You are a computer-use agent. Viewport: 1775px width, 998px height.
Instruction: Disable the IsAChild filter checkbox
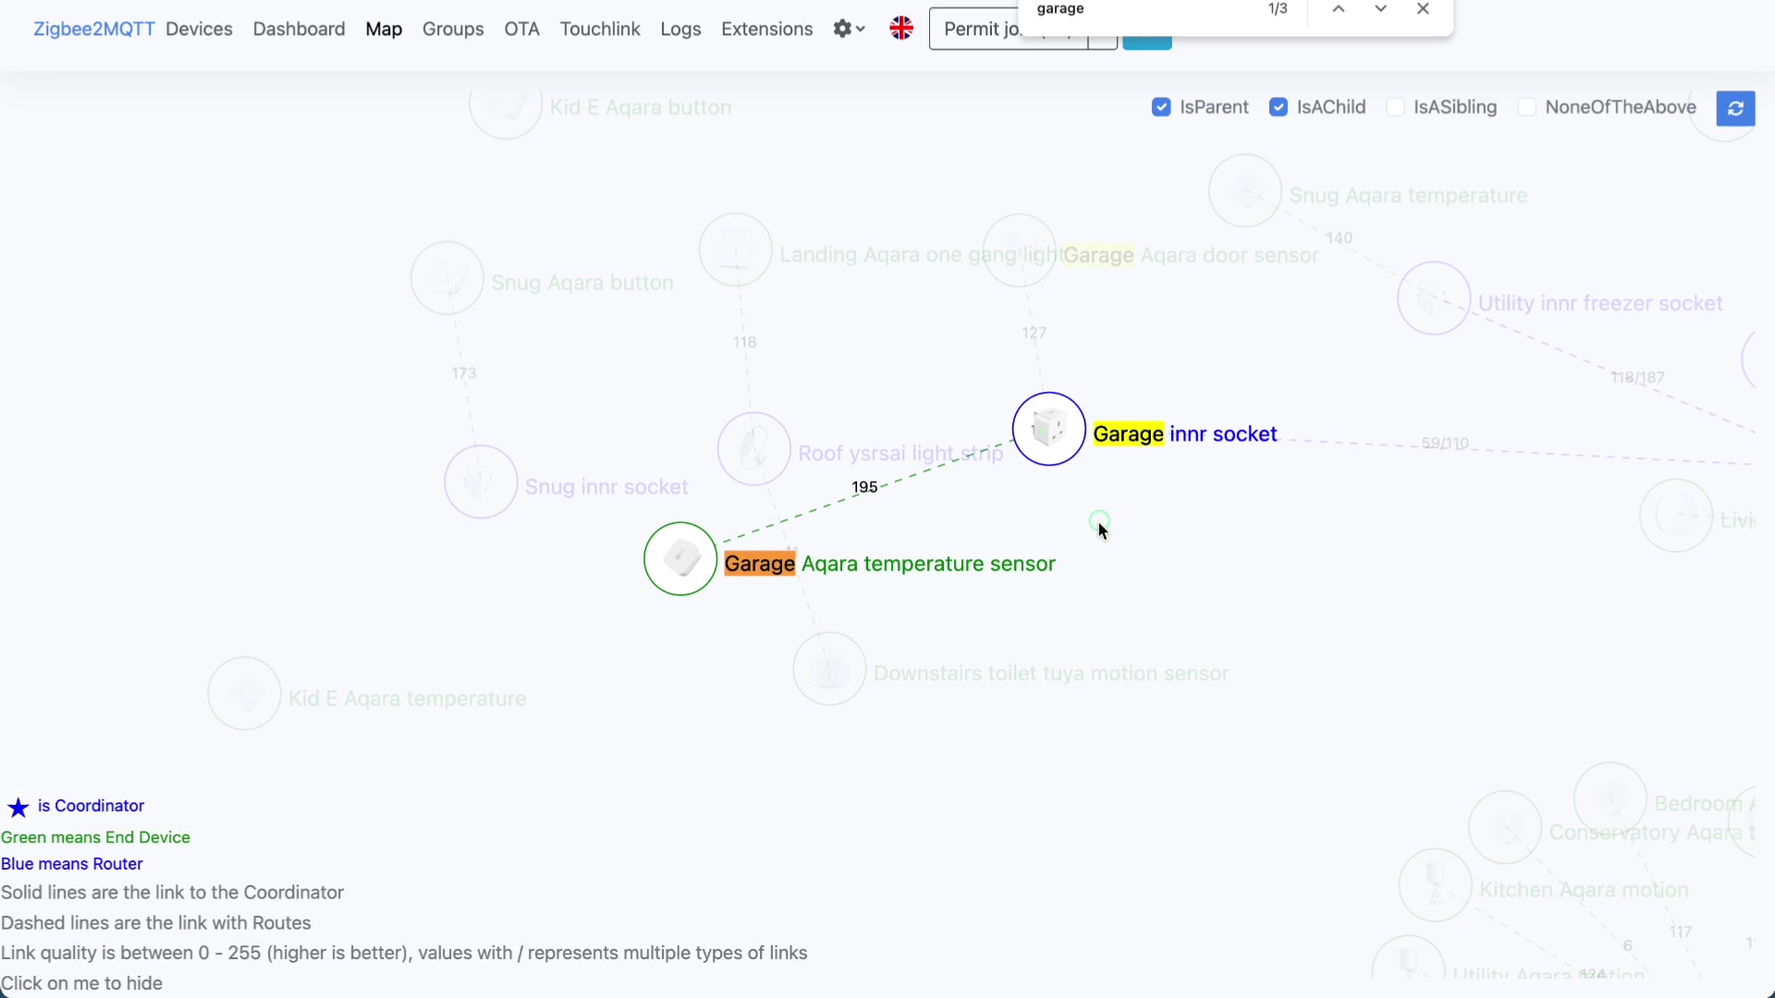pos(1278,107)
